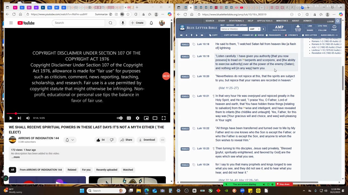This screenshot has width=348, height=195.
Task: Open the AMP translation dropdown
Action: [254, 29]
